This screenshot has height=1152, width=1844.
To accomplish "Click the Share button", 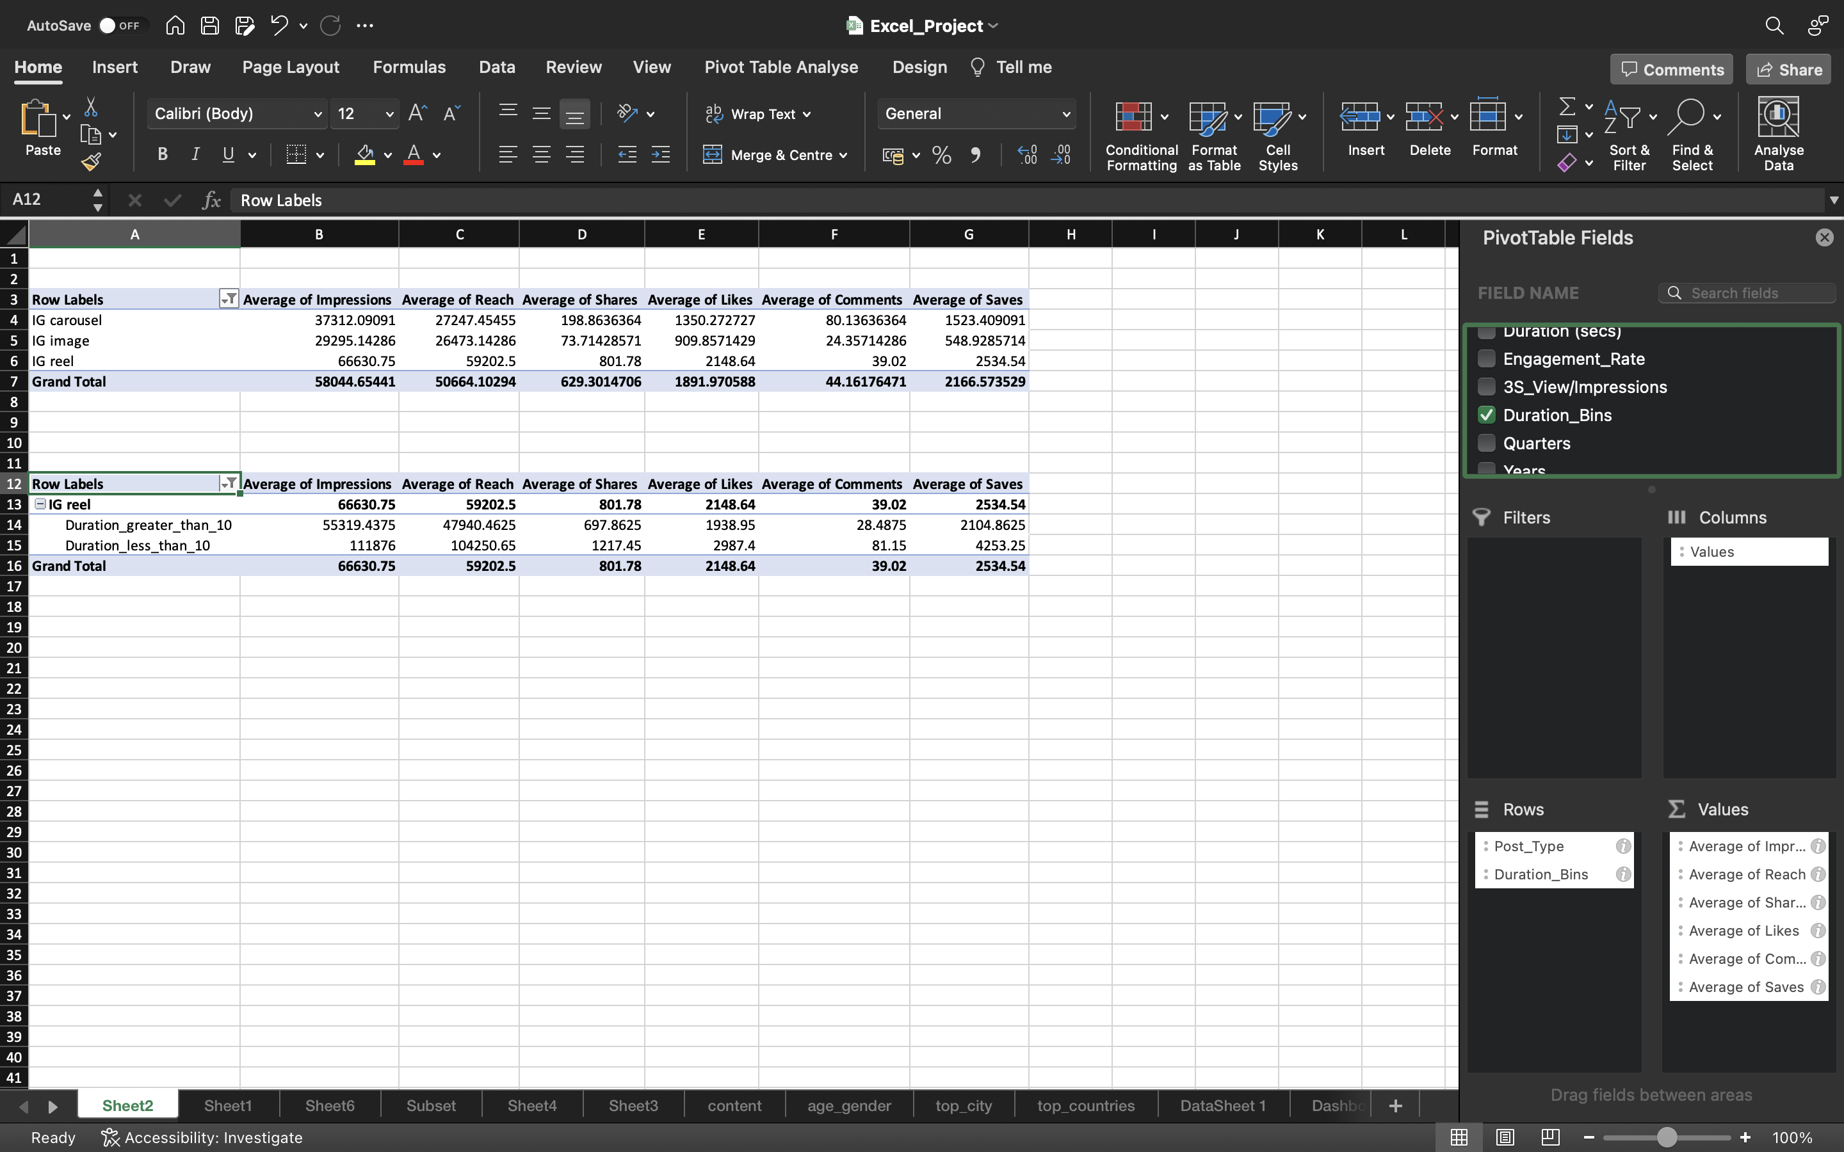I will (x=1788, y=69).
